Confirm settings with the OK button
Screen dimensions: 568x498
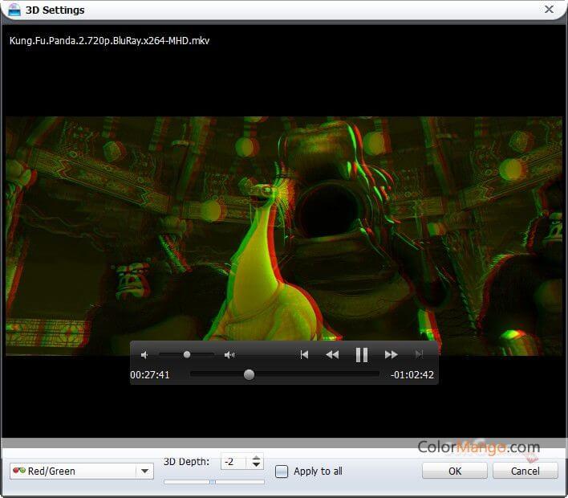point(455,471)
